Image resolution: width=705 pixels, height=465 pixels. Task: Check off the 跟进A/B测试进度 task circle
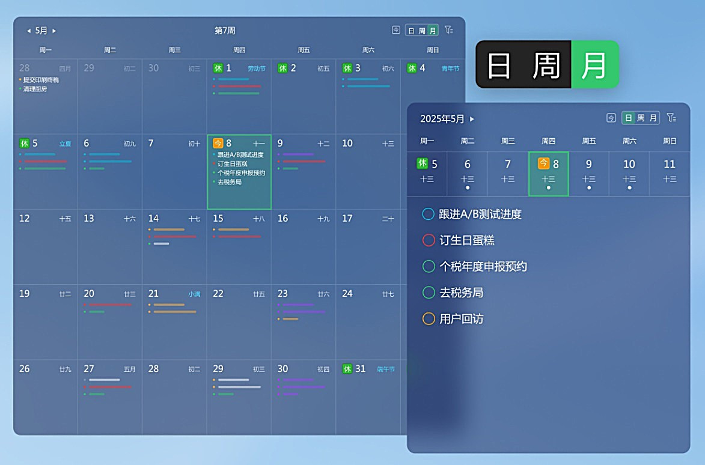coord(429,214)
